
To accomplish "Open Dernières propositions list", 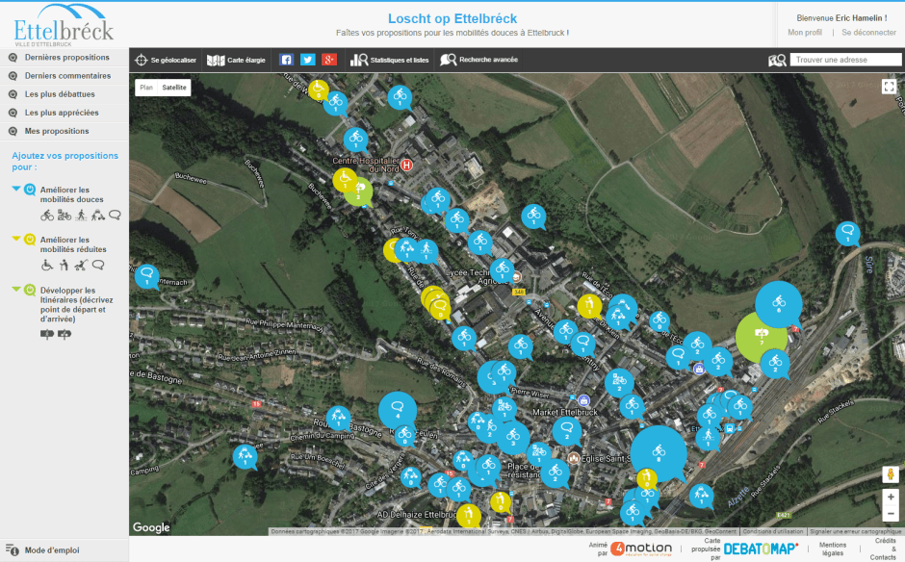I will coord(66,58).
